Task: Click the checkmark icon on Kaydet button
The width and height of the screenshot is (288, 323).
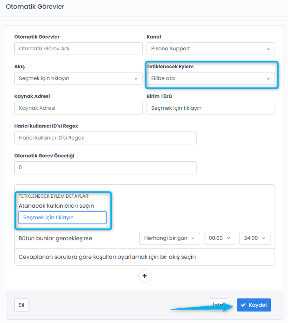Action: click(x=243, y=305)
